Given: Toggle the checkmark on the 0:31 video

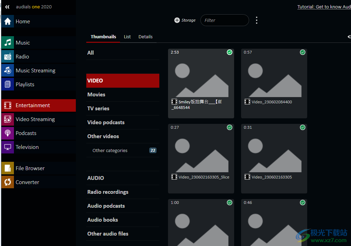Looking at the screenshot, I should [x=302, y=127].
